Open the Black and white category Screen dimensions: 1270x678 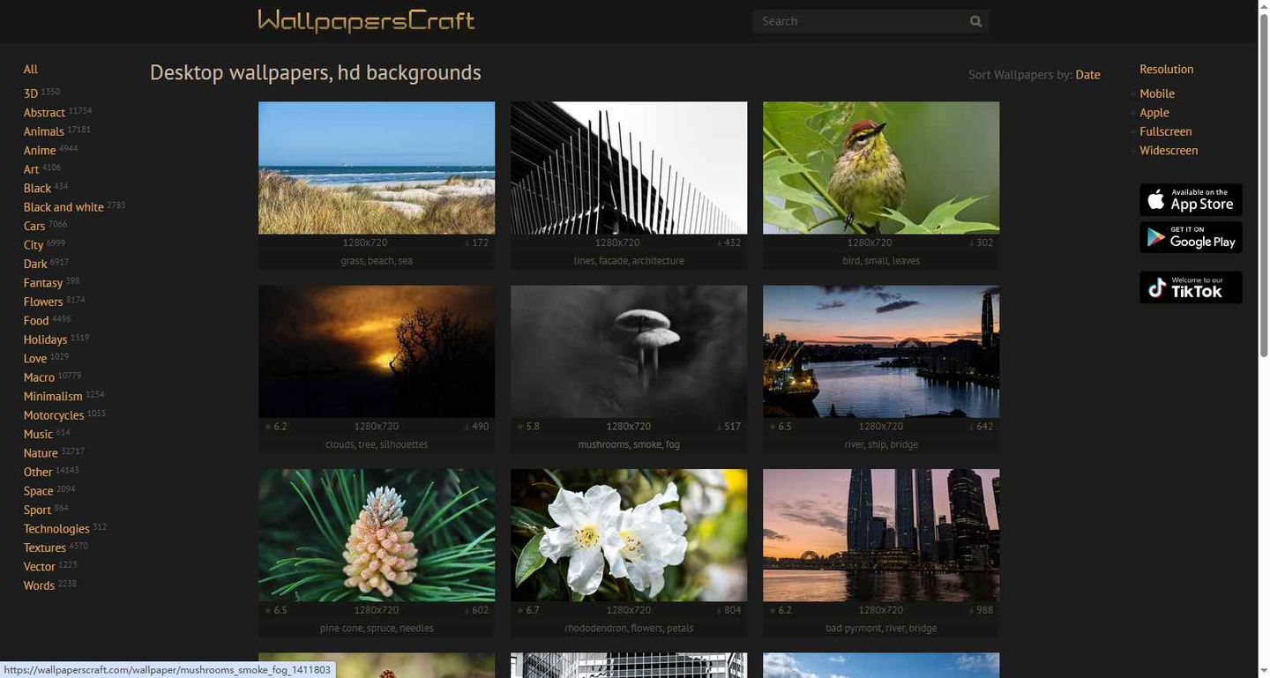tap(63, 207)
